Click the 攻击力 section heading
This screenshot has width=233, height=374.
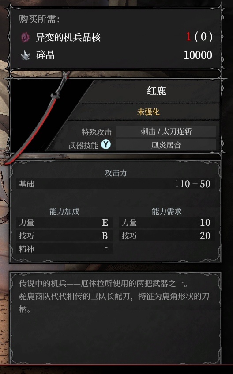click(x=116, y=173)
